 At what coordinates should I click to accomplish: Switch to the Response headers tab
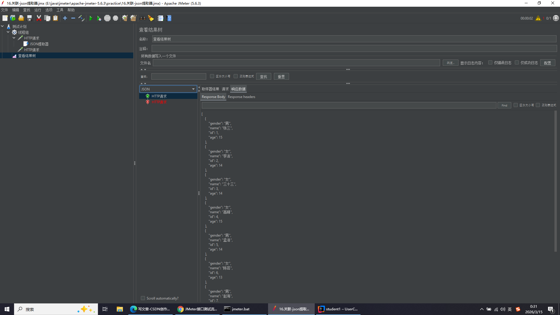[x=241, y=97]
